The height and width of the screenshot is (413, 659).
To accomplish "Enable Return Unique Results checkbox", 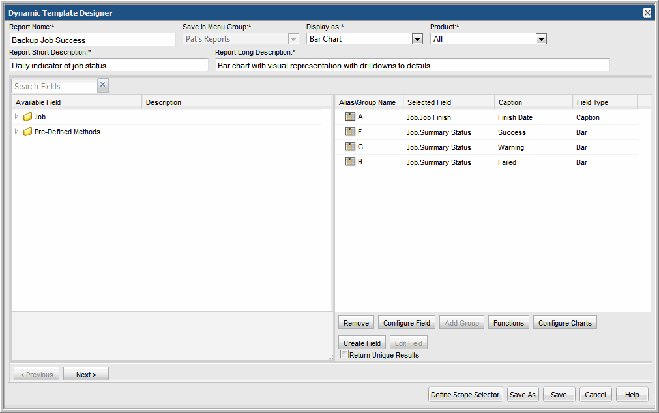I will pyautogui.click(x=345, y=354).
